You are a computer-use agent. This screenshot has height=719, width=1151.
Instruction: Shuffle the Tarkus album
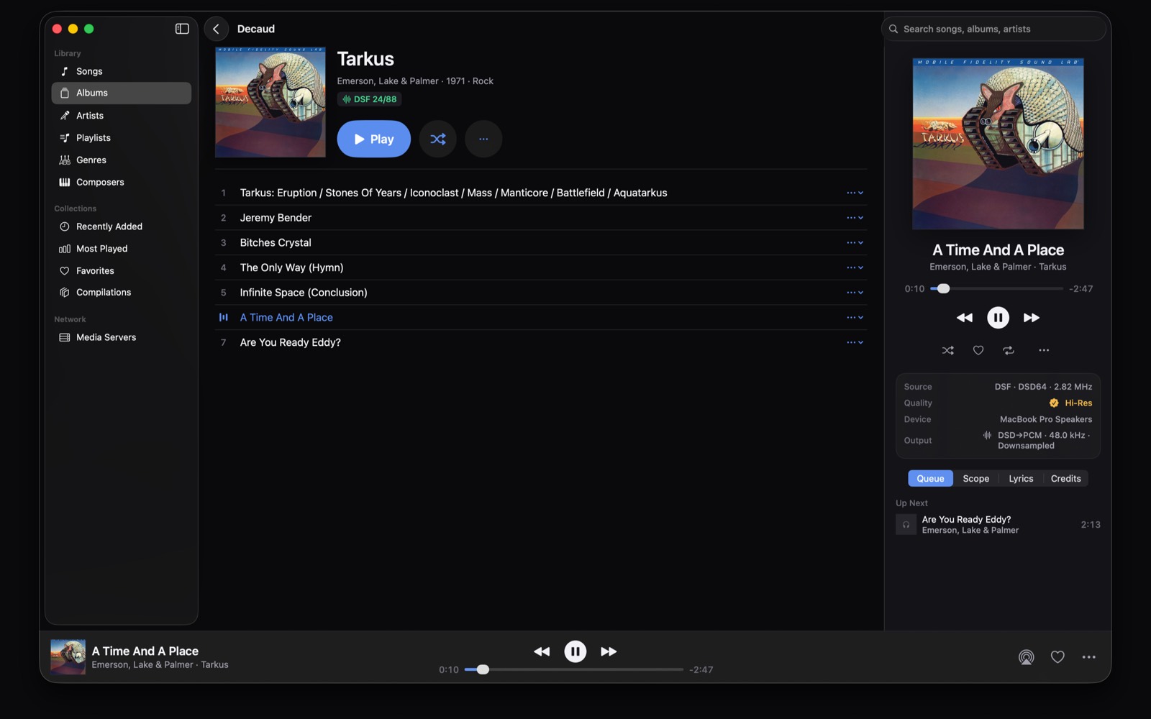click(x=438, y=139)
